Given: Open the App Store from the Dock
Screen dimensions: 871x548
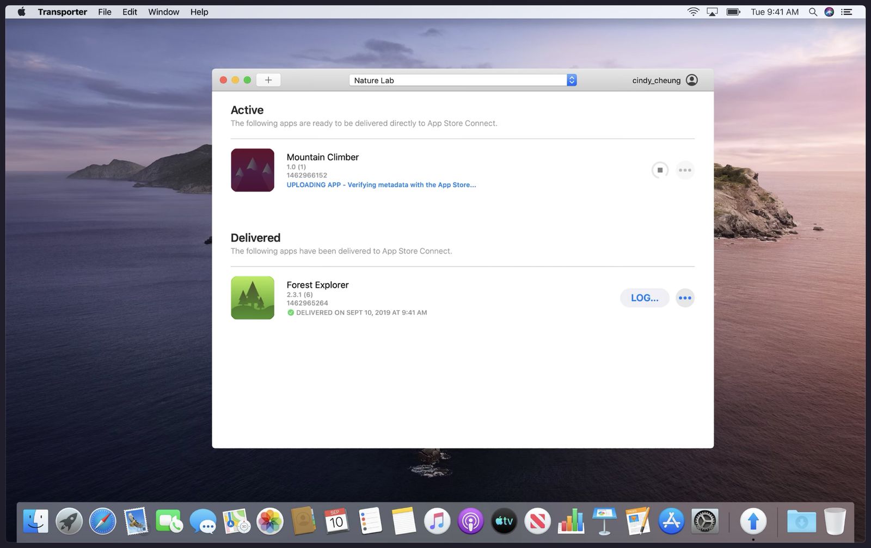Looking at the screenshot, I should (x=671, y=521).
